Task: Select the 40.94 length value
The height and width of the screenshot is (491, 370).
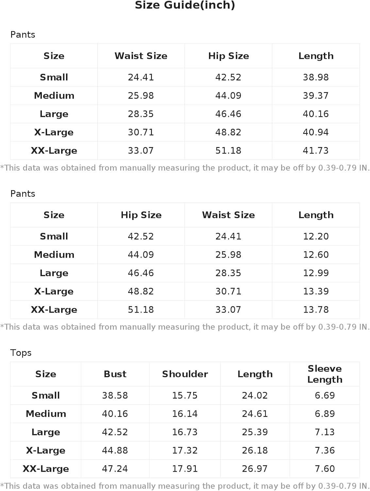Action: (316, 132)
